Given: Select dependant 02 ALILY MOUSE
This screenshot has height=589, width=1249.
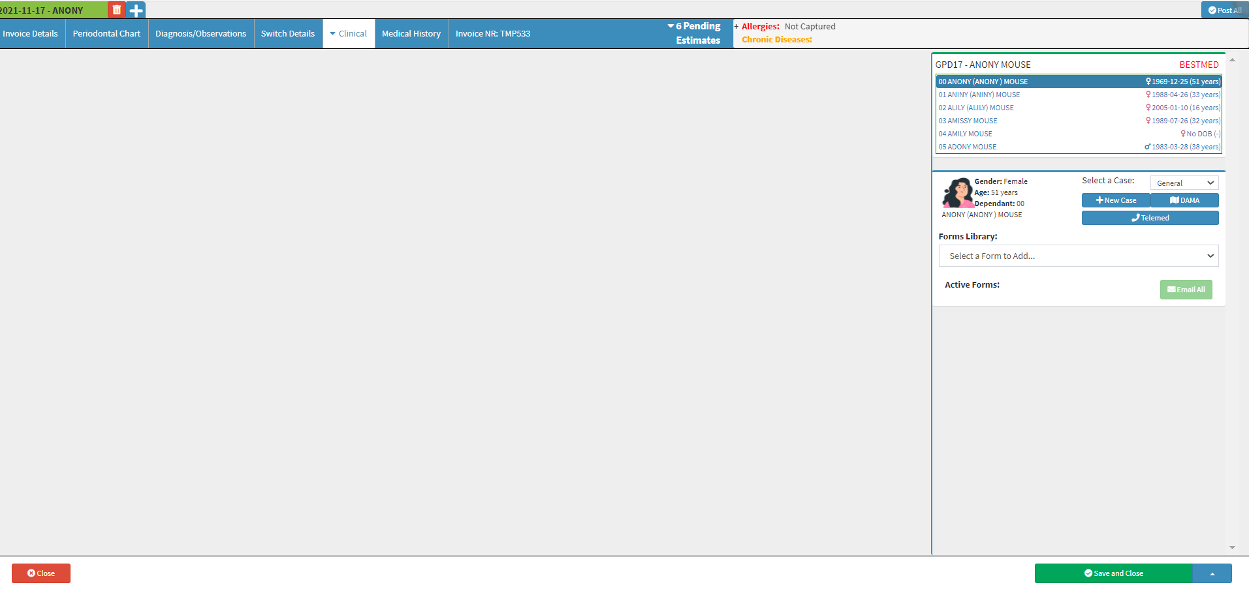Looking at the screenshot, I should tap(976, 108).
